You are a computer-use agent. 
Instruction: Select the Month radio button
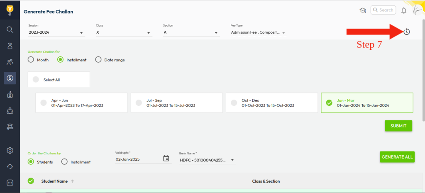(31, 60)
